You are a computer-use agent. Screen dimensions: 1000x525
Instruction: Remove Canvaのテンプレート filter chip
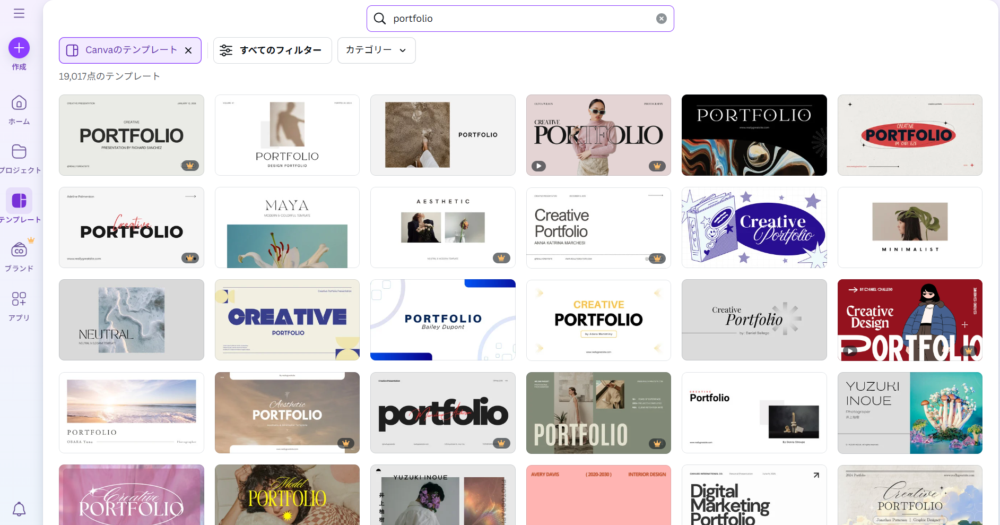pos(188,50)
